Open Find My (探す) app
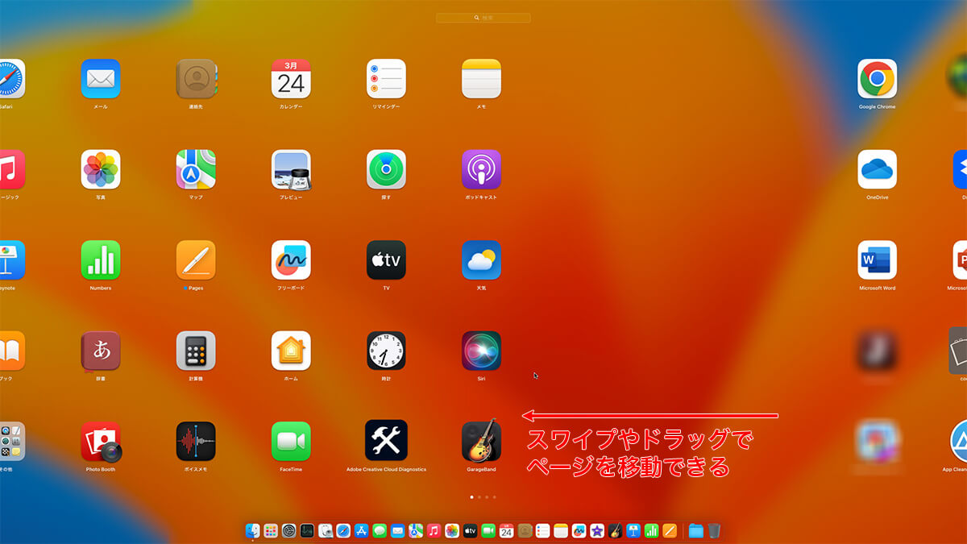Image resolution: width=967 pixels, height=544 pixels. 386,169
